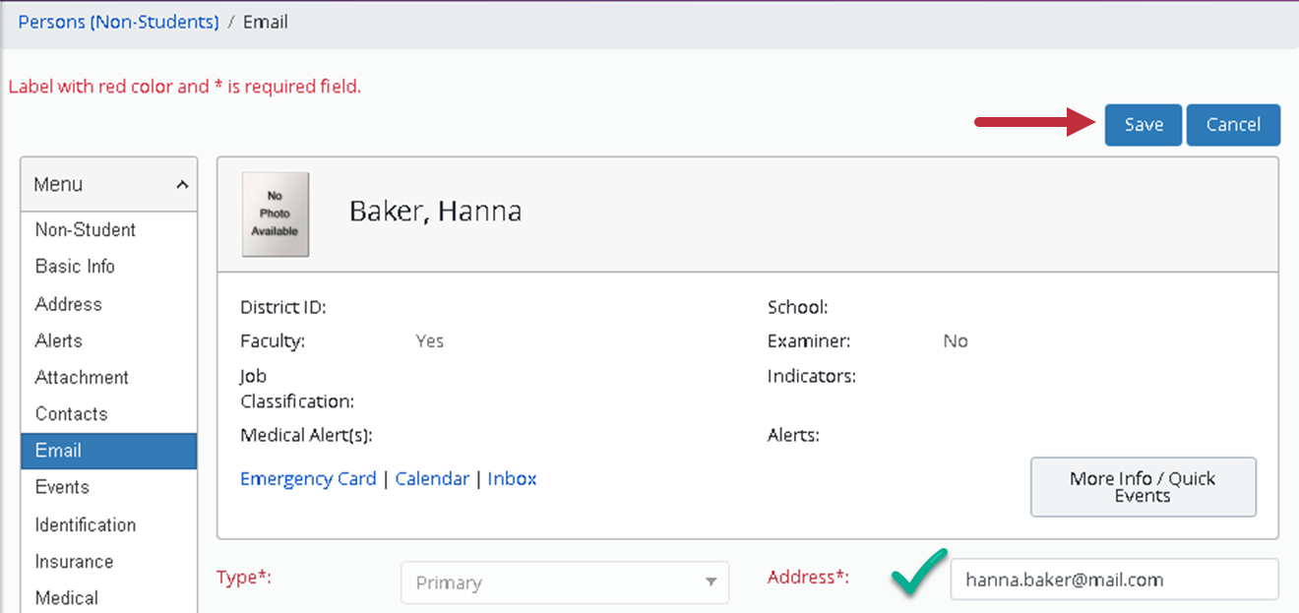The width and height of the screenshot is (1299, 613).
Task: Go to Persons (Non-Students) breadcrumb
Action: [x=118, y=22]
